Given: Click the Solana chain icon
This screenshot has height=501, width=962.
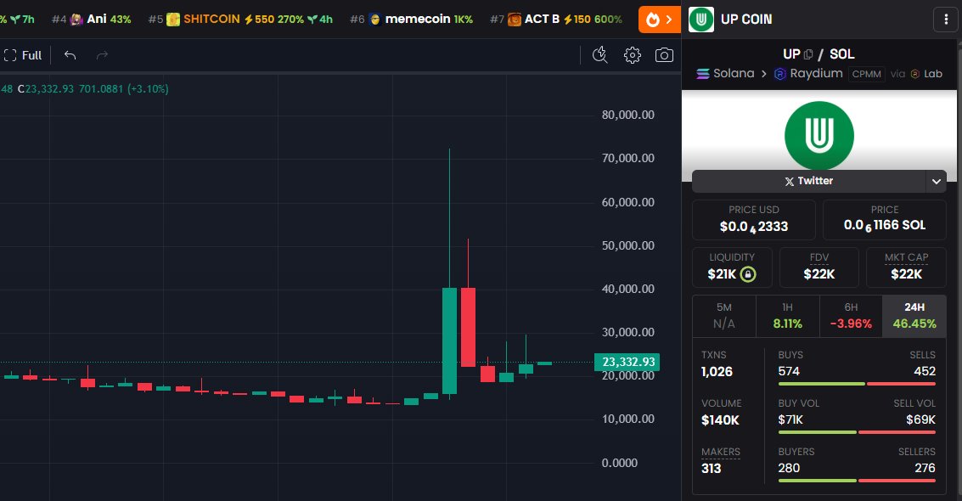Looking at the screenshot, I should (703, 74).
